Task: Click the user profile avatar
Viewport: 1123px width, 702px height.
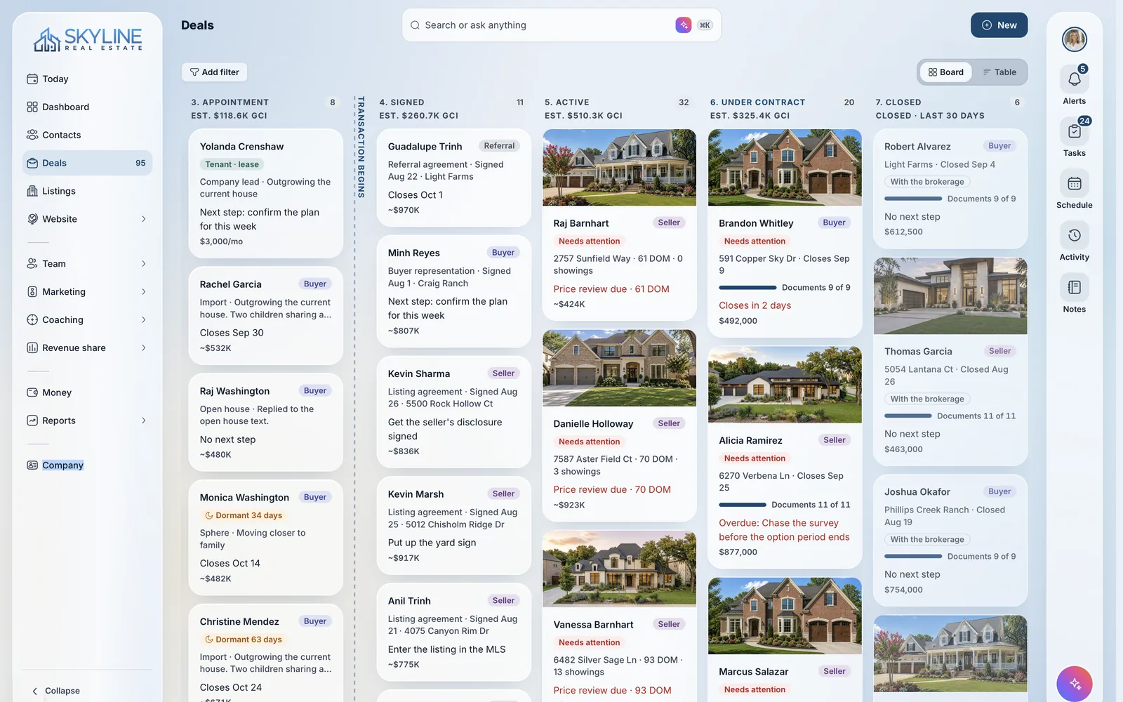Action: coord(1074,39)
